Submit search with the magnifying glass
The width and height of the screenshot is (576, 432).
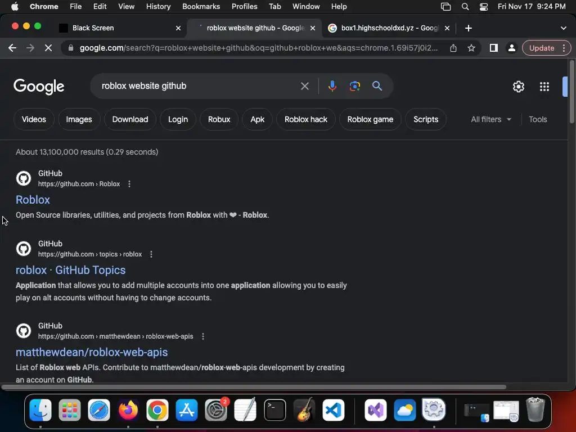pyautogui.click(x=377, y=86)
